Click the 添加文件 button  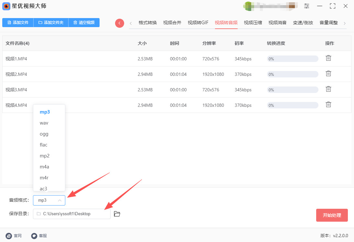click(x=18, y=23)
